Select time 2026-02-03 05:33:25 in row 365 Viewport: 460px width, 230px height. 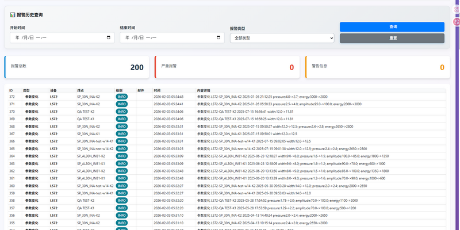click(x=168, y=149)
